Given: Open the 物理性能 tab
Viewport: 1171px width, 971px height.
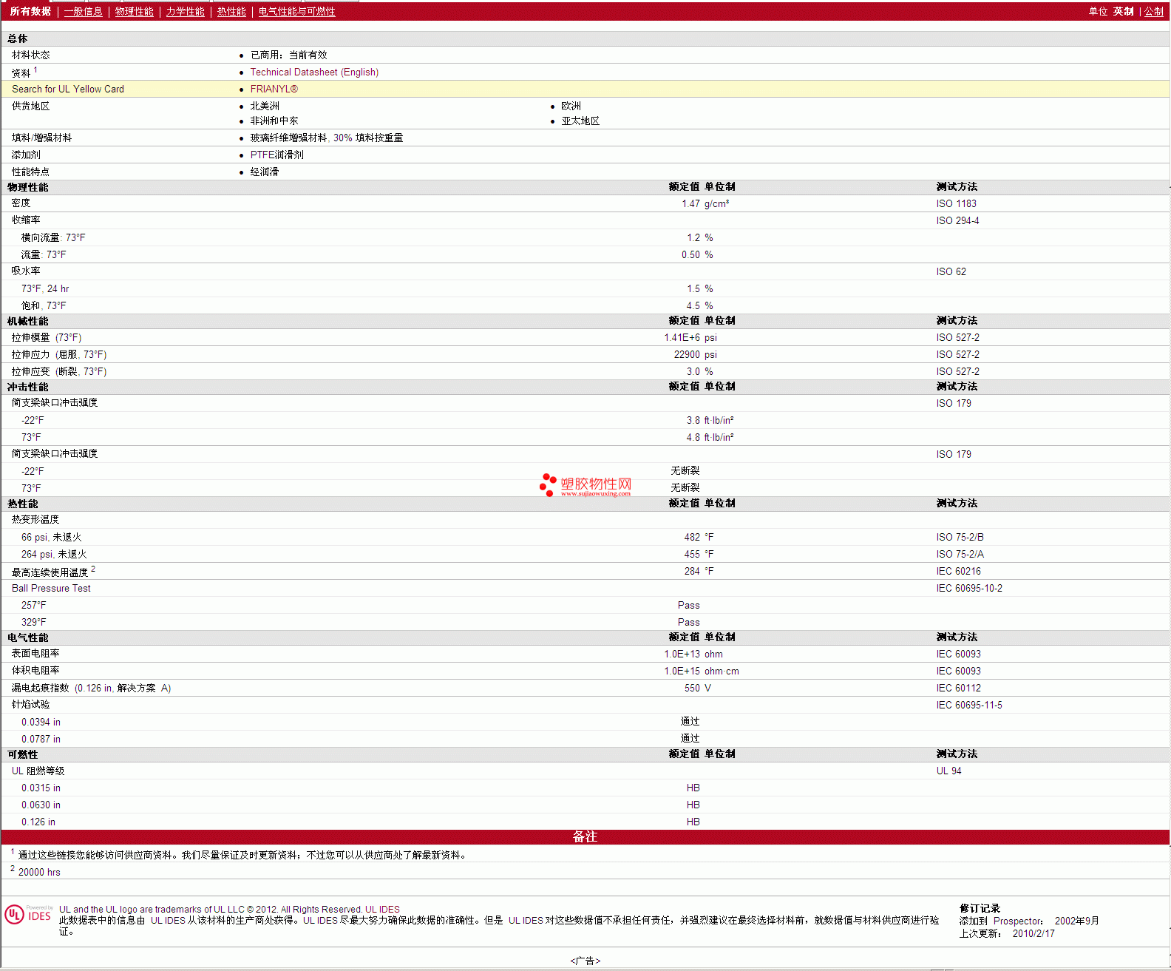Looking at the screenshot, I should (134, 11).
